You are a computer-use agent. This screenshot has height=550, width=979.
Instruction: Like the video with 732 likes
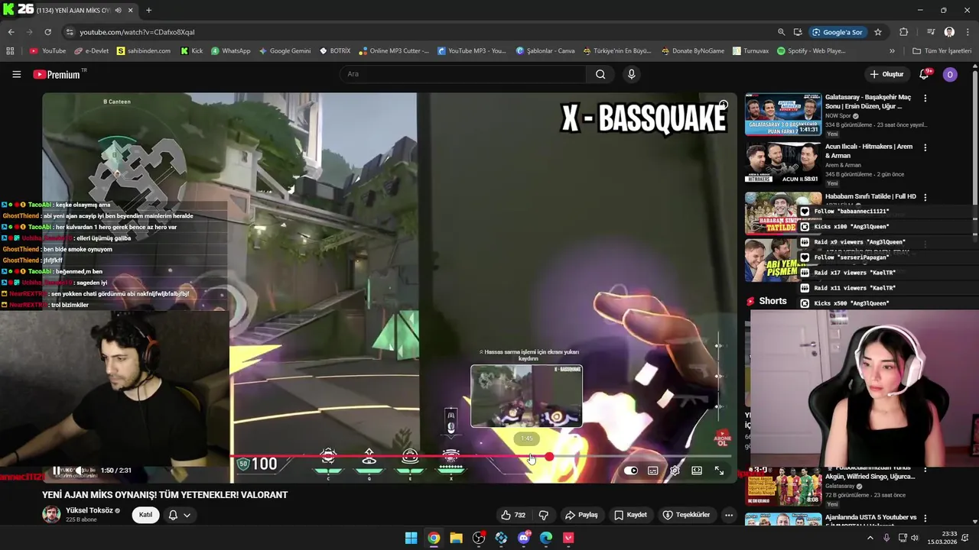tap(513, 515)
